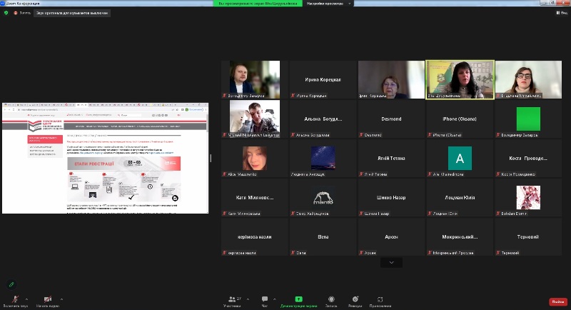571x310 pixels.
Task: Click muted mic icon on Терновий tile
Action: [x=498, y=253]
